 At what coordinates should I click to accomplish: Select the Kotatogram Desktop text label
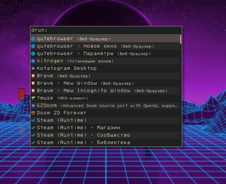click(x=67, y=68)
